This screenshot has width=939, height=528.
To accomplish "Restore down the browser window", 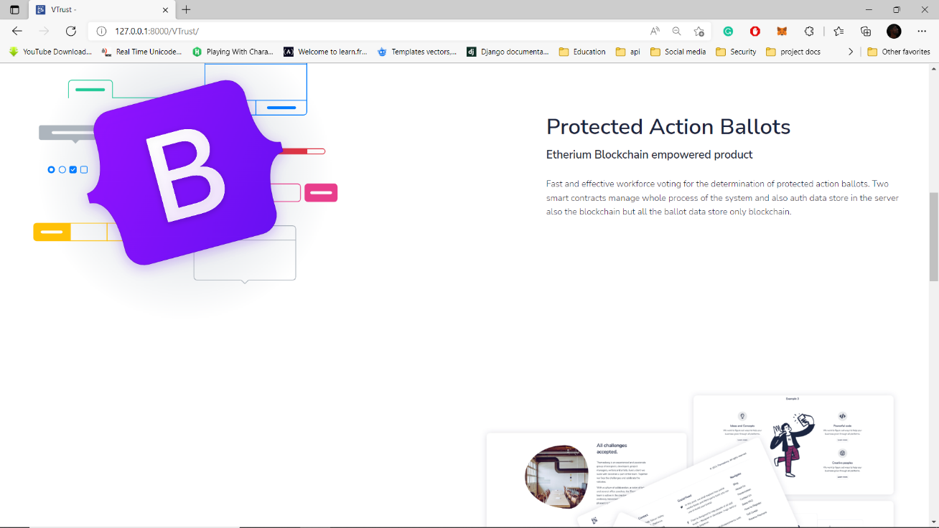I will click(897, 10).
